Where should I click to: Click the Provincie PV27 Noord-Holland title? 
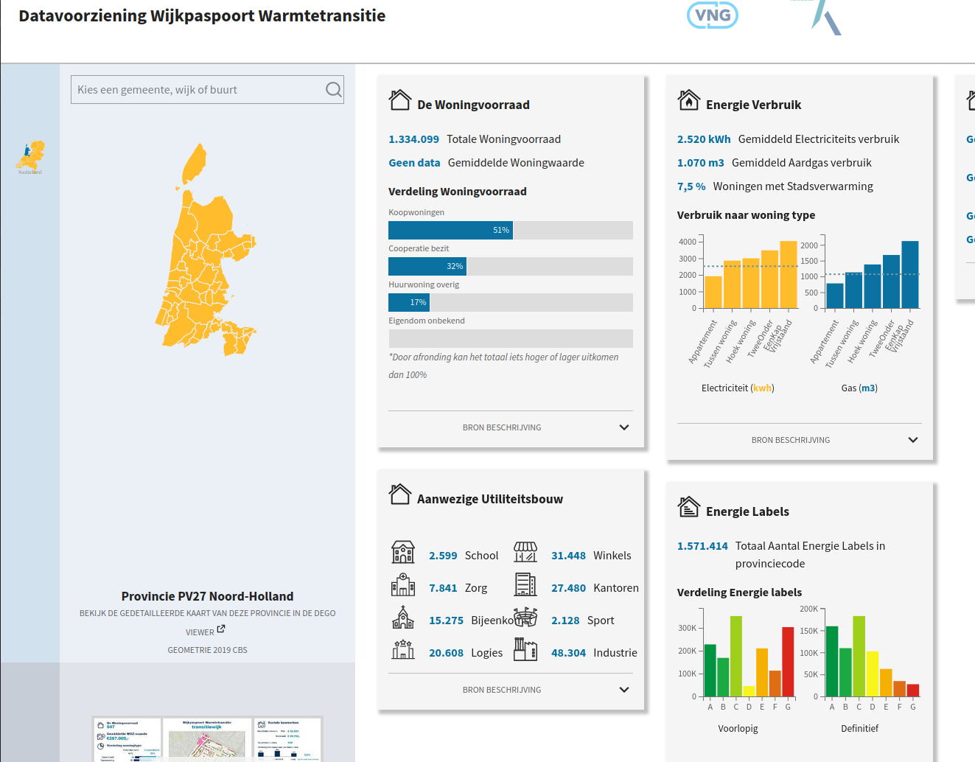[x=207, y=596]
